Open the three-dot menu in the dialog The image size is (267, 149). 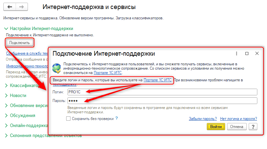(236, 54)
